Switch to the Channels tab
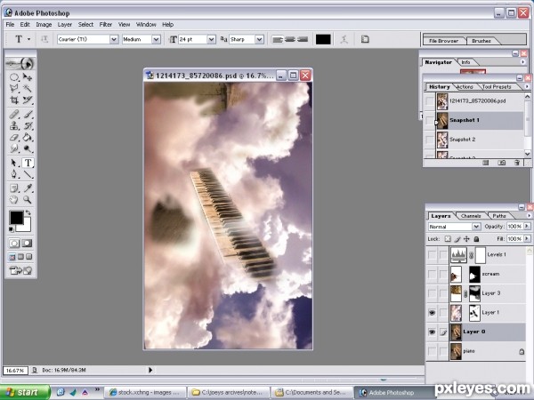This screenshot has height=400, width=534. click(x=471, y=216)
